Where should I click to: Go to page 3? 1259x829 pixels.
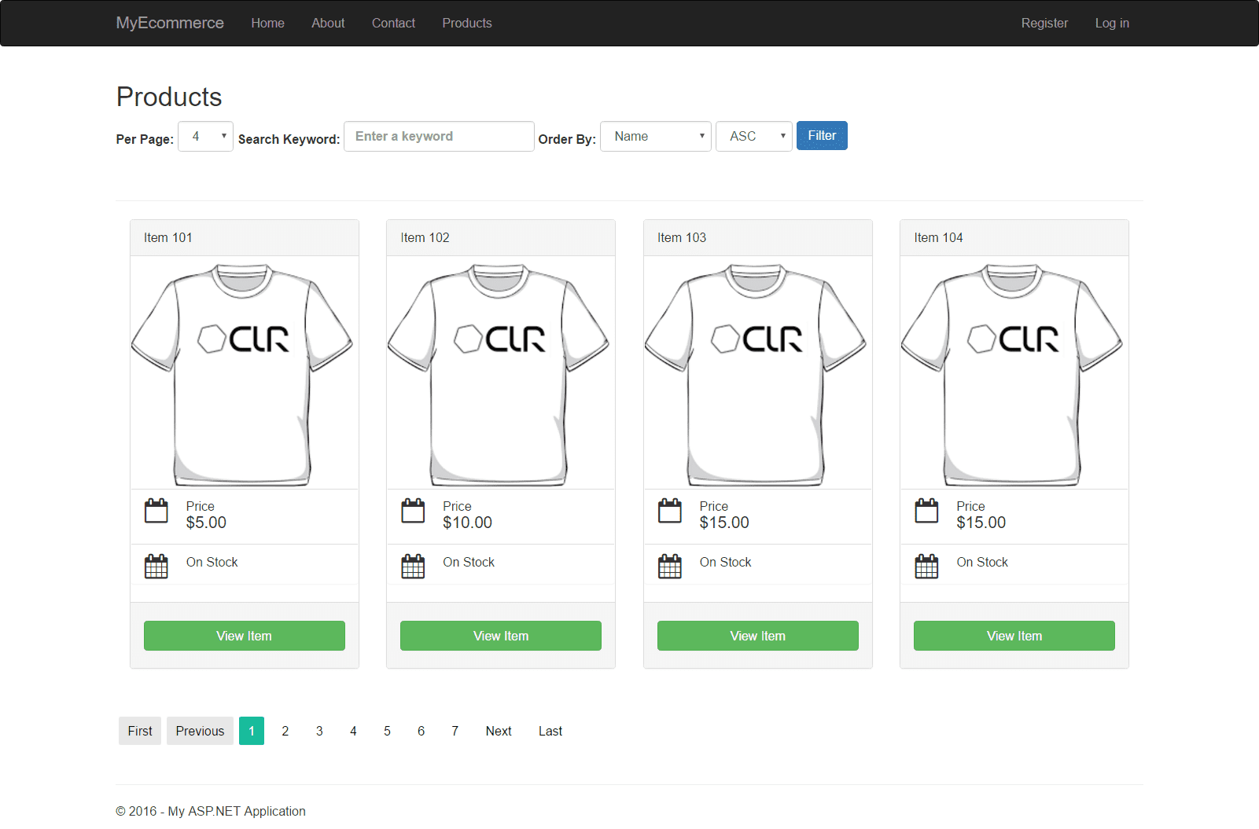[319, 731]
